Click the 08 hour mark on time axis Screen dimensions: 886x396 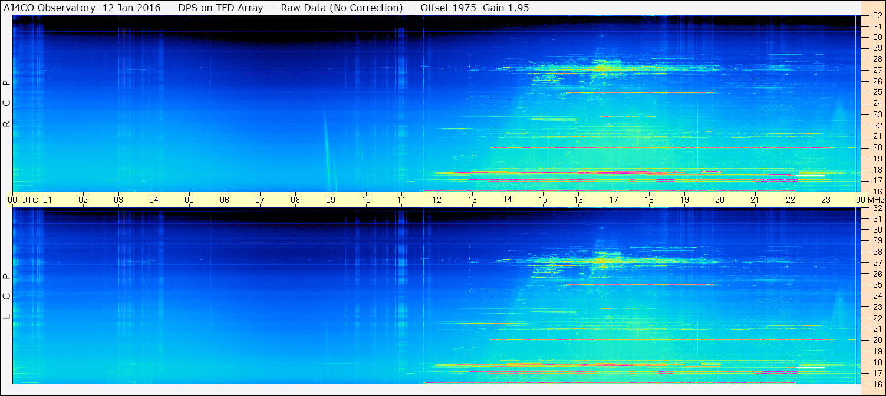click(295, 200)
